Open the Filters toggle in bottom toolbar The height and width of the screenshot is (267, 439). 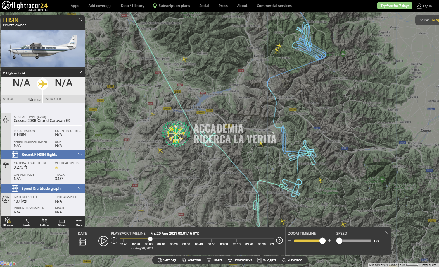click(215, 260)
